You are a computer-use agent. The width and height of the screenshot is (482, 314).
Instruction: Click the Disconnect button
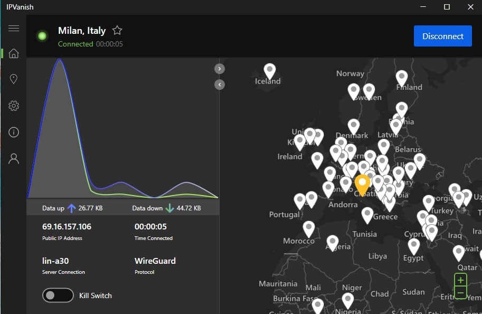(x=442, y=36)
